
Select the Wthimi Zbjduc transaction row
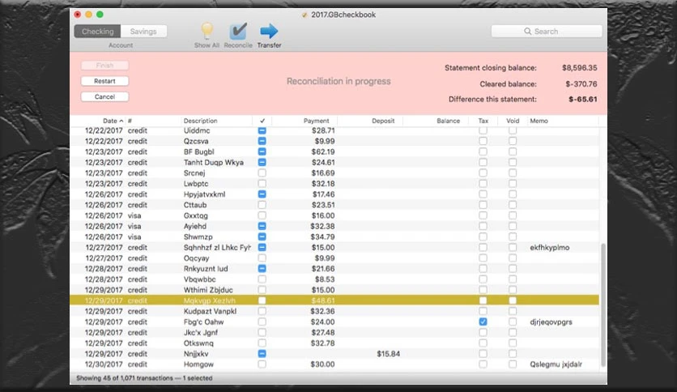[x=334, y=290]
